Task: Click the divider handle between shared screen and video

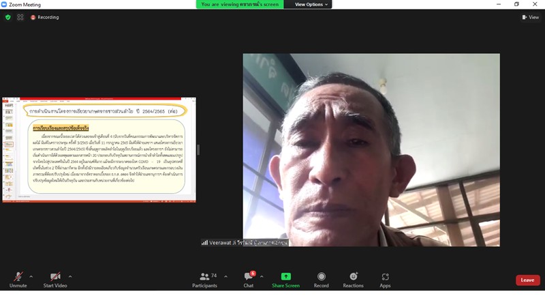Action: [198, 150]
